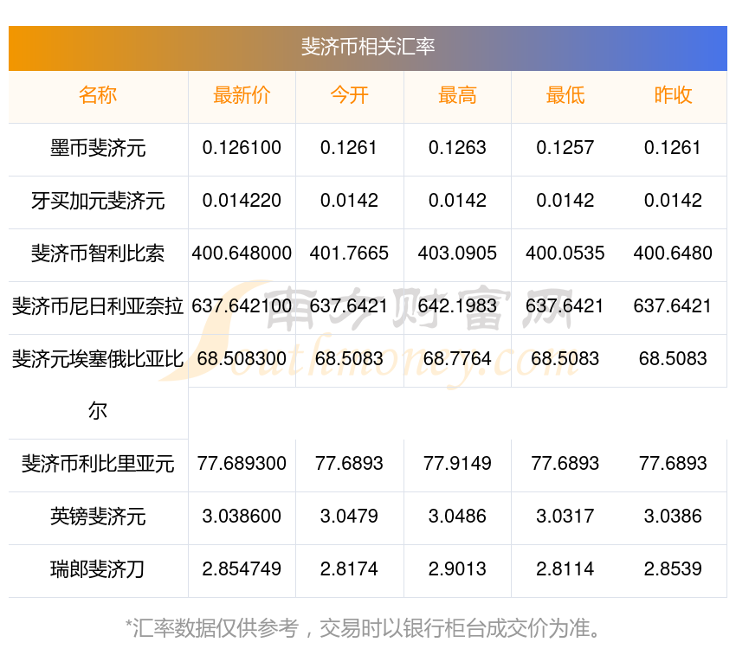Select the lowest value 2.8114
Viewport: 736px width, 655px height.
[565, 569]
